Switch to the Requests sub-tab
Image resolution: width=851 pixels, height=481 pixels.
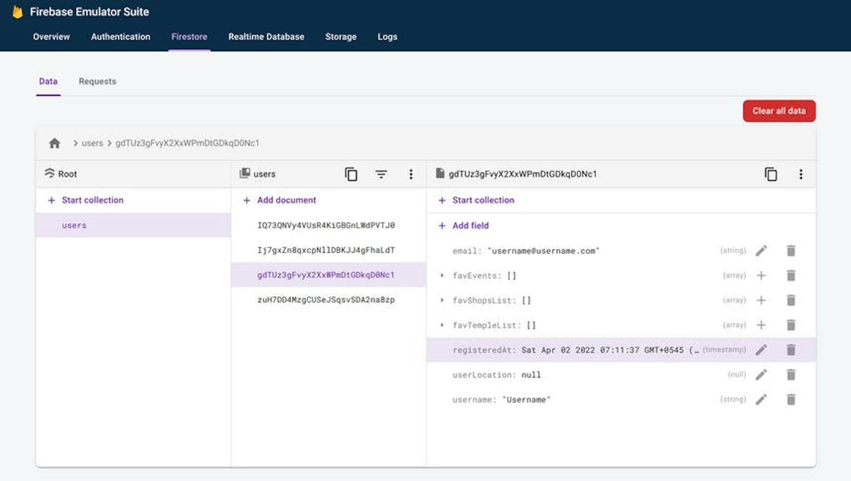[98, 81]
